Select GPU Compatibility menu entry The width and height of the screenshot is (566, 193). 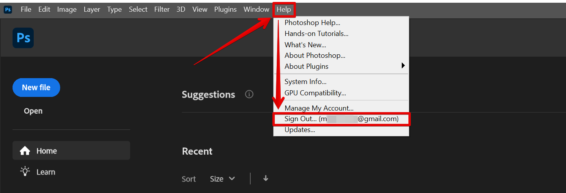pos(315,93)
